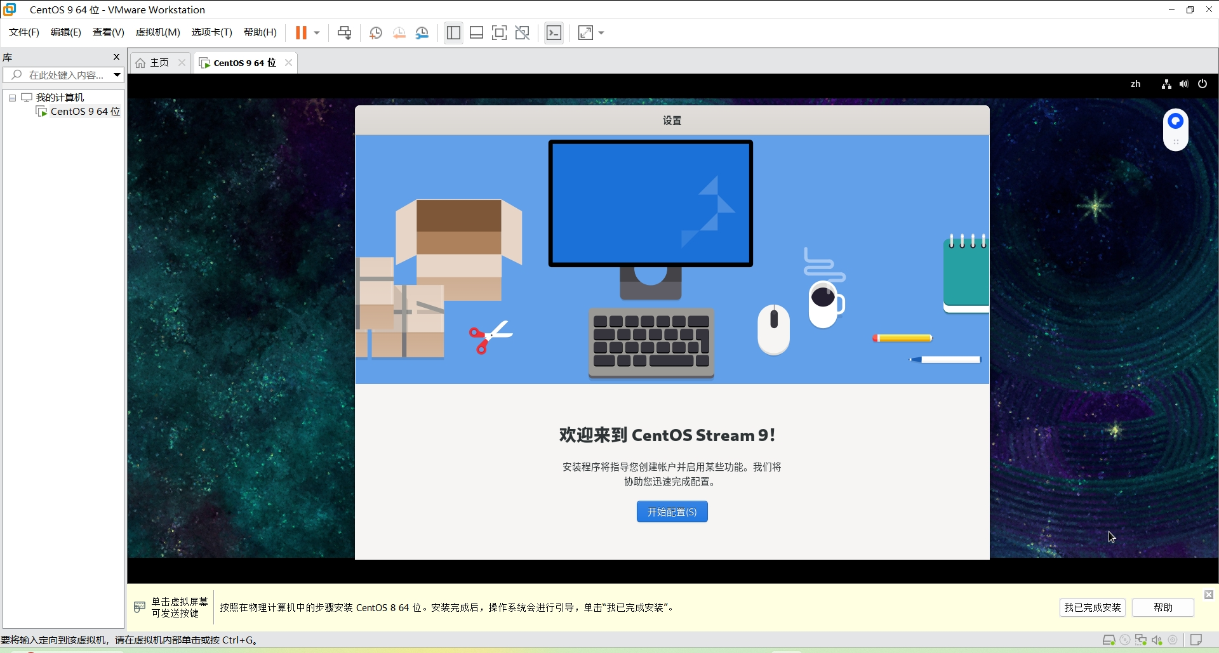Enter full screen mode

coord(500,33)
